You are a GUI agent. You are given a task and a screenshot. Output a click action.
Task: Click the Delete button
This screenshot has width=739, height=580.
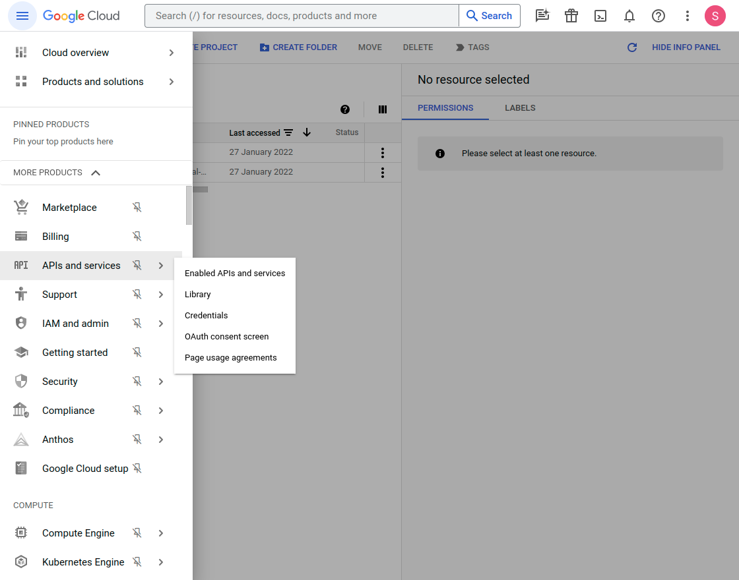click(418, 47)
